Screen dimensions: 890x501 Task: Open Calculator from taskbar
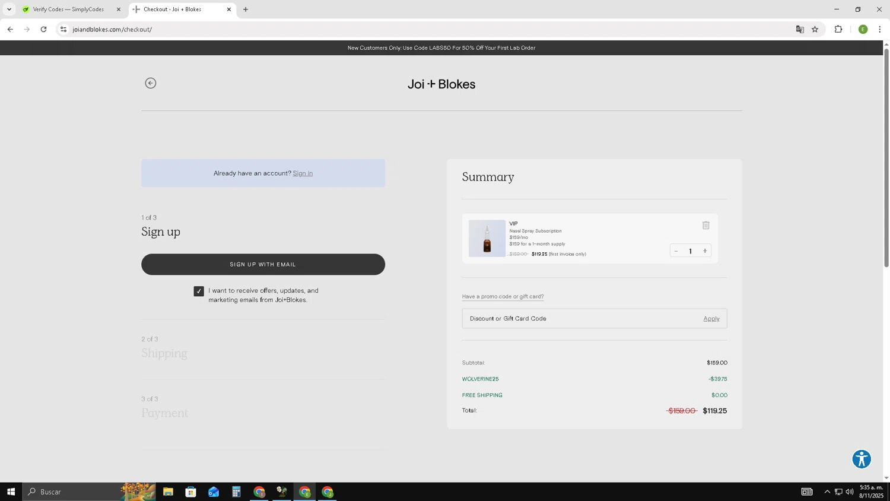pos(236,492)
